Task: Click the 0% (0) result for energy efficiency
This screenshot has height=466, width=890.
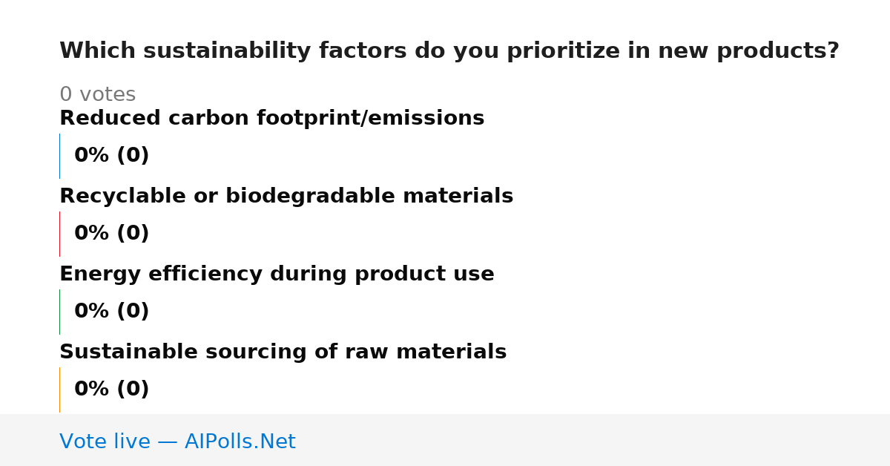Action: 111,312
